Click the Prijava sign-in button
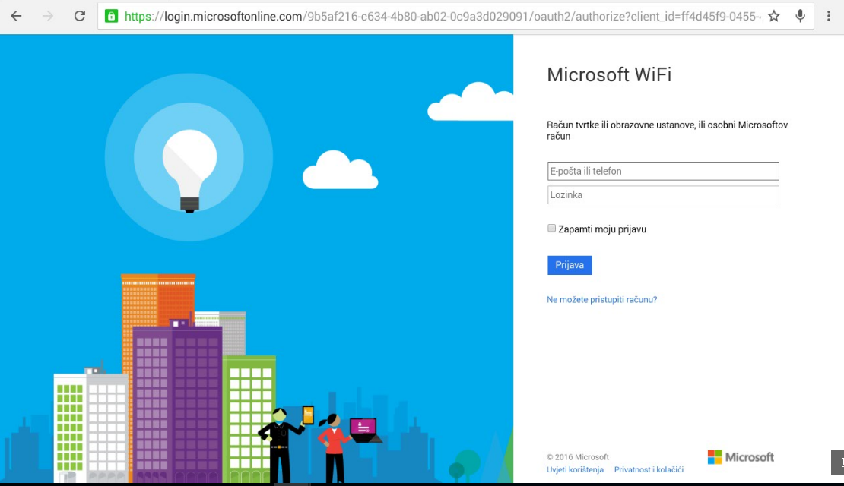This screenshot has height=486, width=844. [570, 265]
